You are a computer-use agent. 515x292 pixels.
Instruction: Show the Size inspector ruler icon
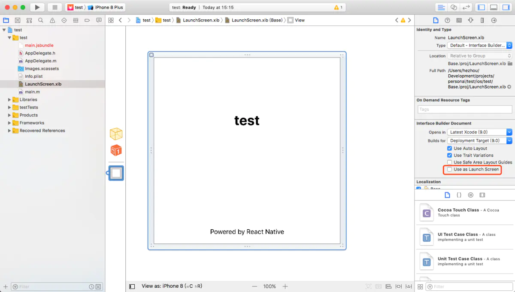point(482,20)
